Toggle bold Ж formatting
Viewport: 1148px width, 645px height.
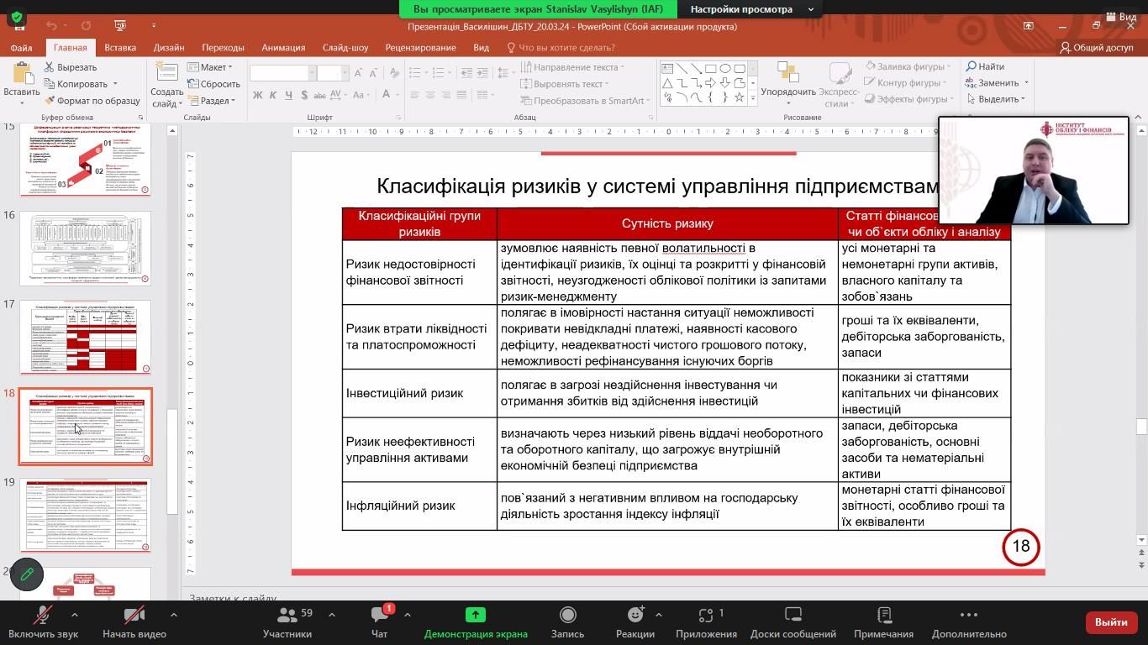258,95
